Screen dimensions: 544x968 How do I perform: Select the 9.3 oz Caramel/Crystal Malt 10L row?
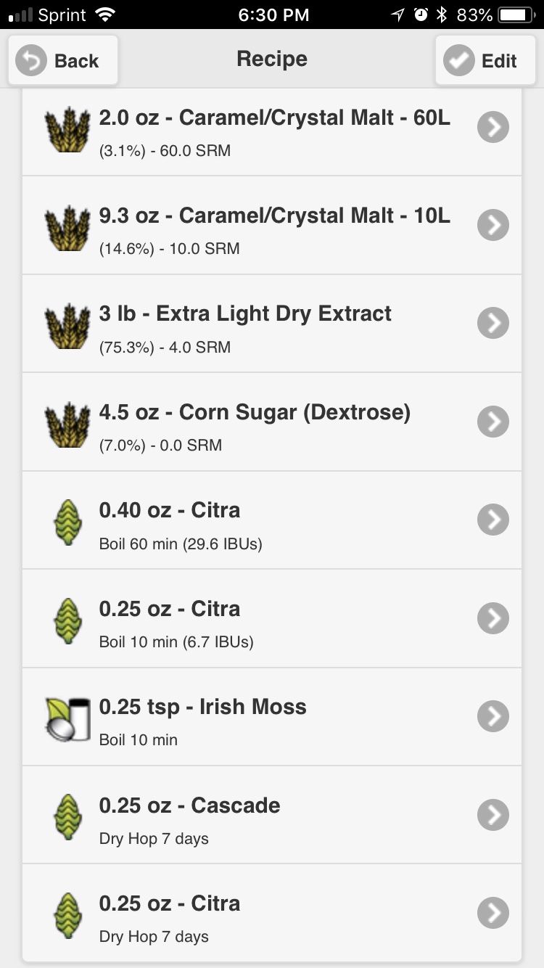(272, 225)
